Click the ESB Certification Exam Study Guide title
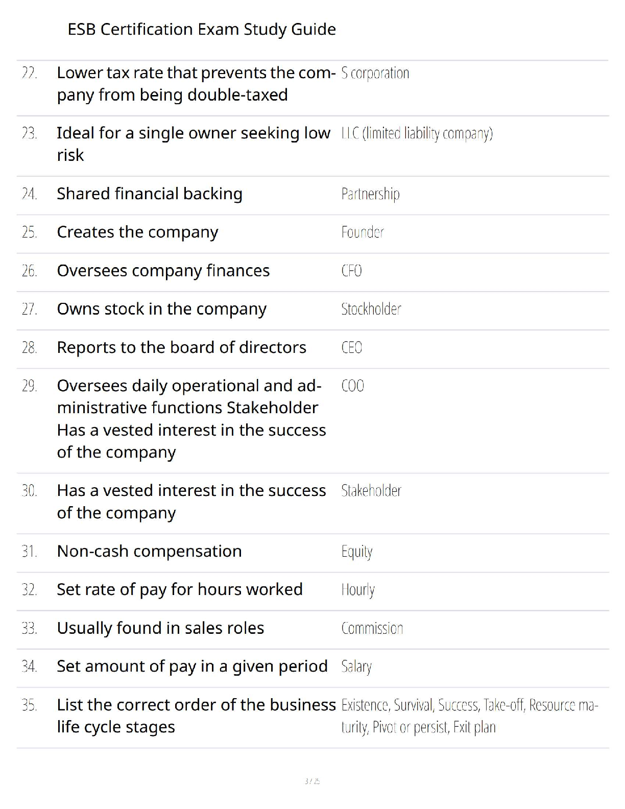 point(202,30)
